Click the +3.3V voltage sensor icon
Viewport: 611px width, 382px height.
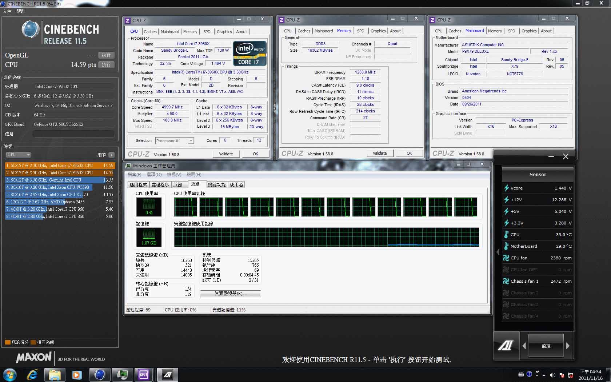506,223
